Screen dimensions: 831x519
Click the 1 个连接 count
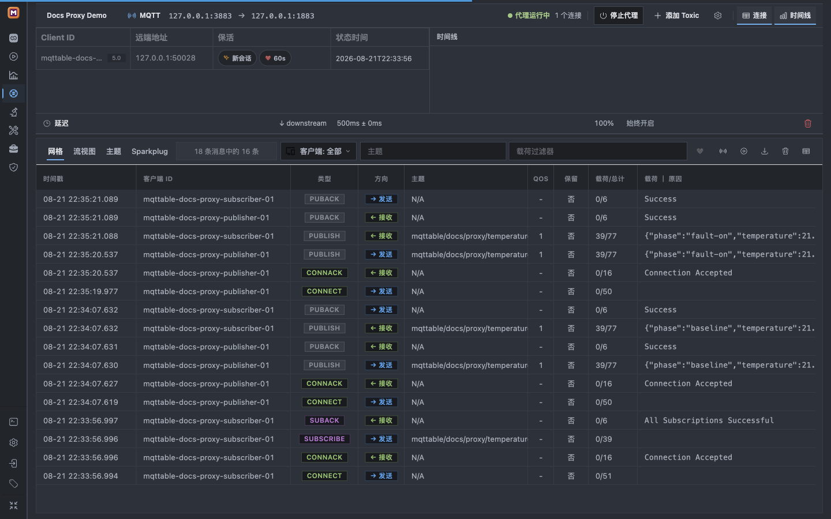click(x=568, y=16)
